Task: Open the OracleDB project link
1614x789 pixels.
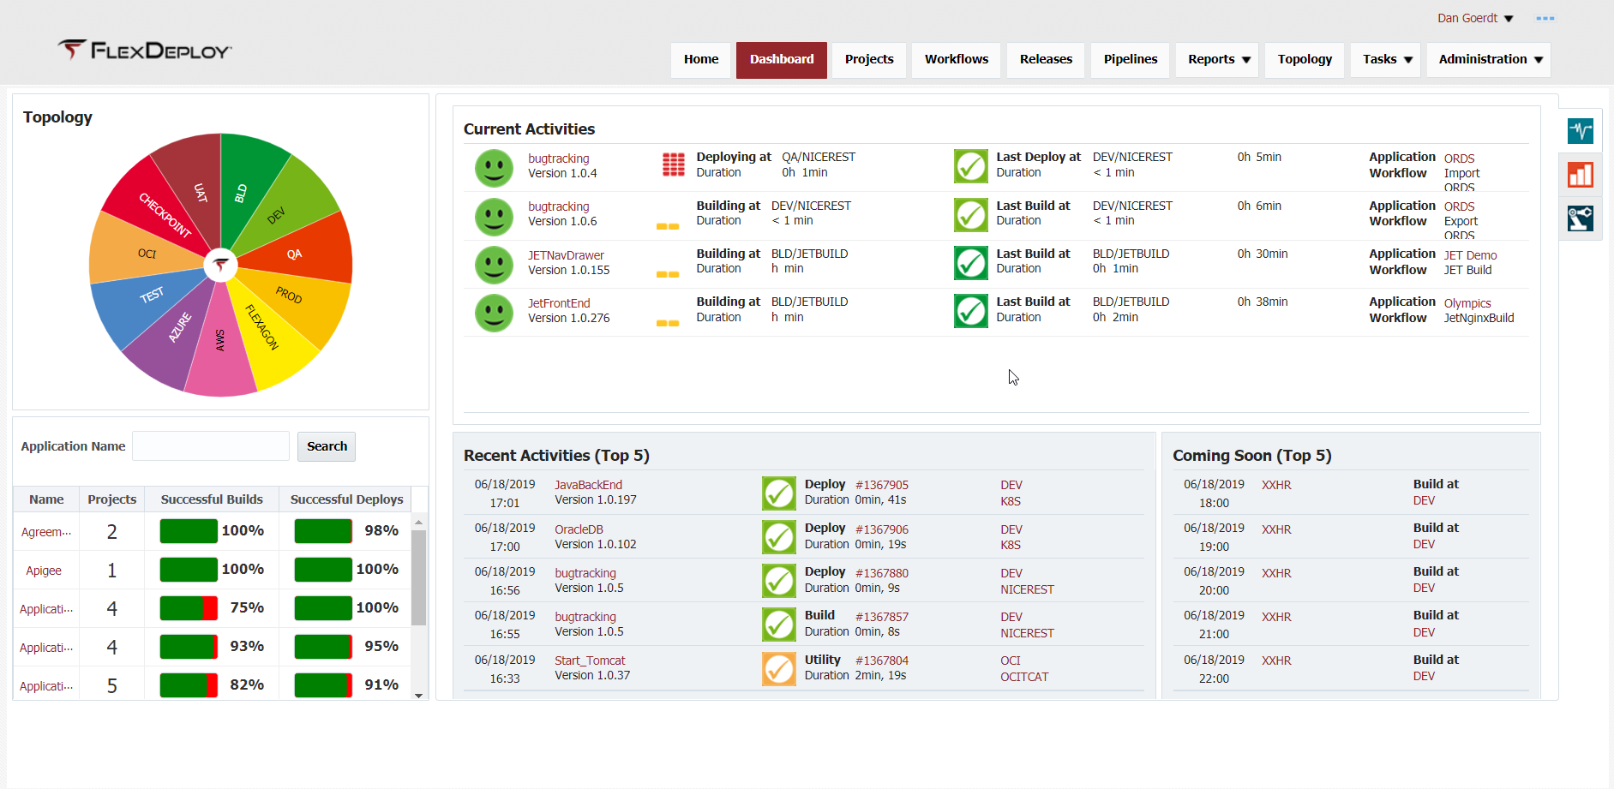Action: (x=579, y=529)
